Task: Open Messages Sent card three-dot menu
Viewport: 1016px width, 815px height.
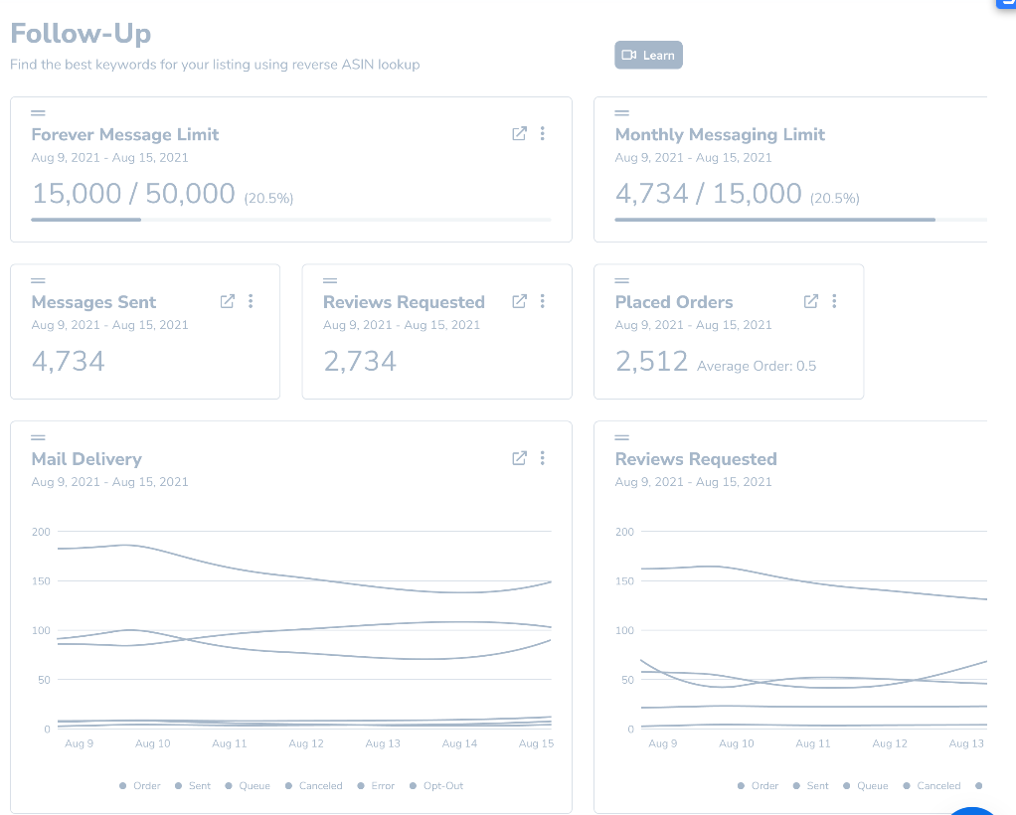Action: point(251,301)
